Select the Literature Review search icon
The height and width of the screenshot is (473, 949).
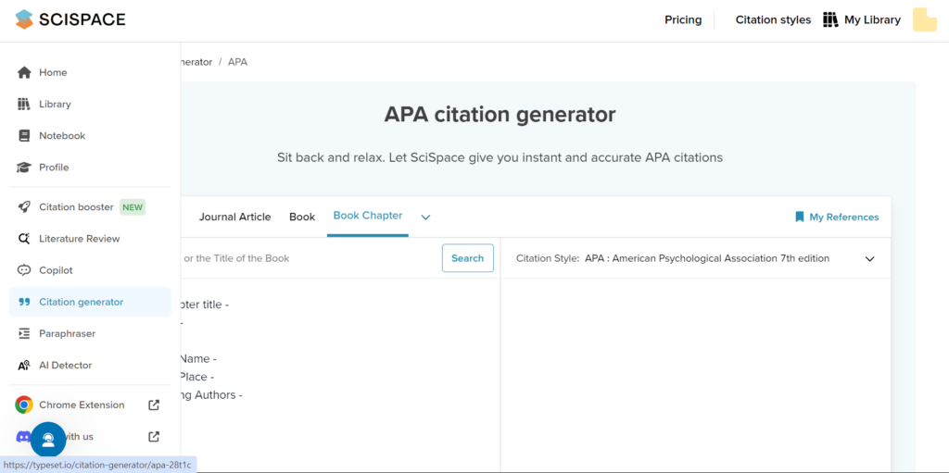24,238
